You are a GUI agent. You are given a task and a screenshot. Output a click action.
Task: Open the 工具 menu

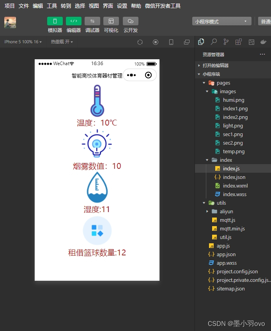[x=52, y=6]
